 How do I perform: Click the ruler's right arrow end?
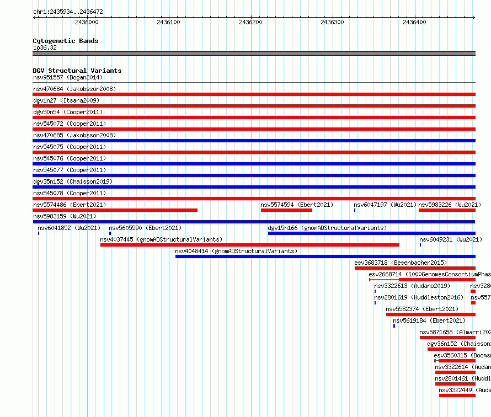click(x=473, y=17)
